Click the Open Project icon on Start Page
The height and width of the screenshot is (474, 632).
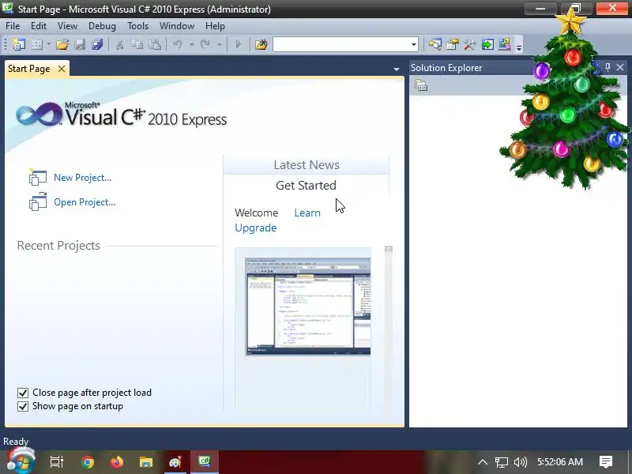point(38,202)
